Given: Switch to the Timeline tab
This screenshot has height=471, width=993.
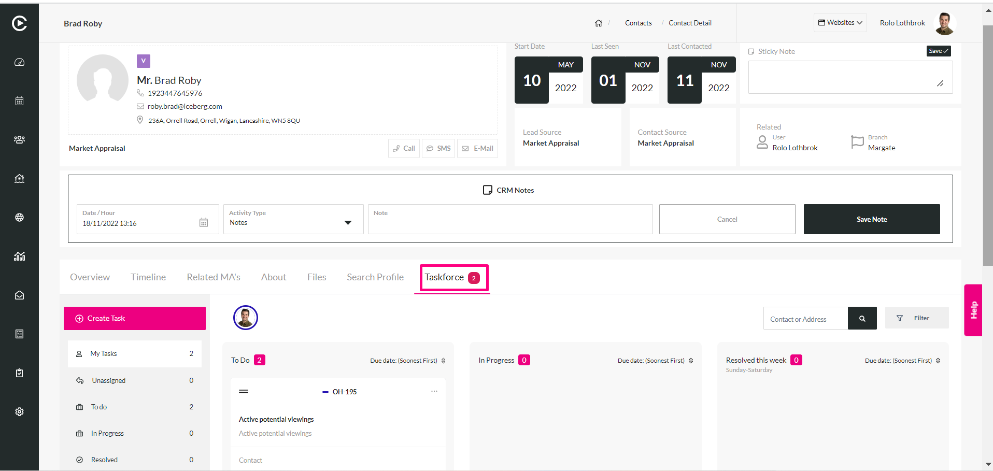Looking at the screenshot, I should point(148,277).
